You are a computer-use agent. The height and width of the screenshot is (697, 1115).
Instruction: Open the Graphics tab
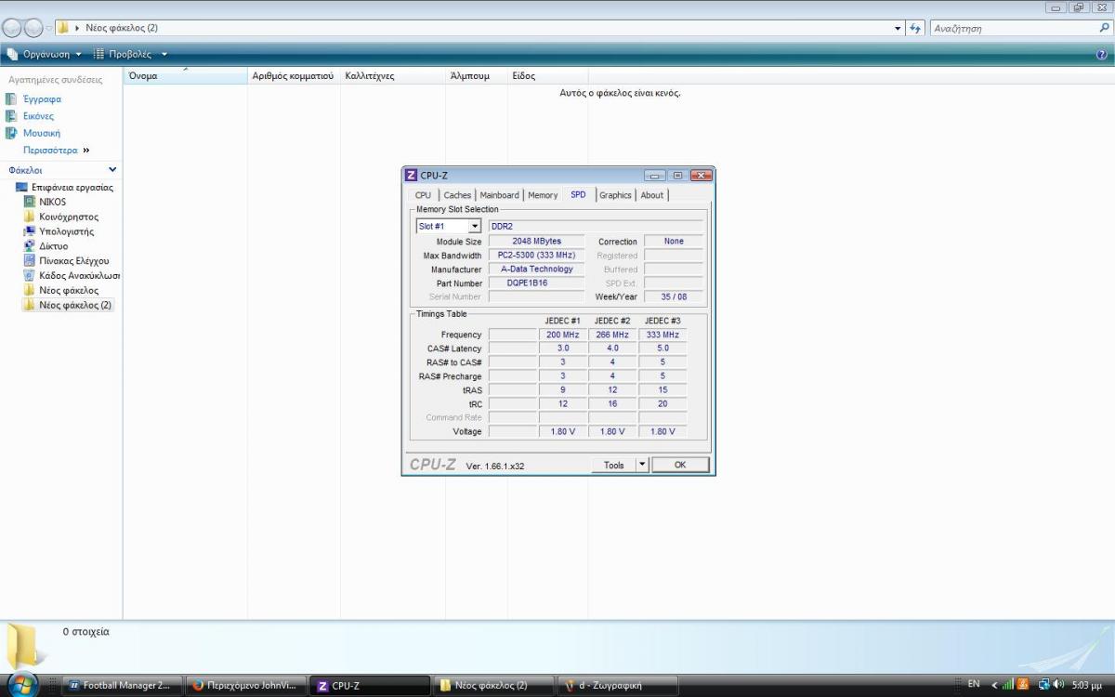point(615,195)
